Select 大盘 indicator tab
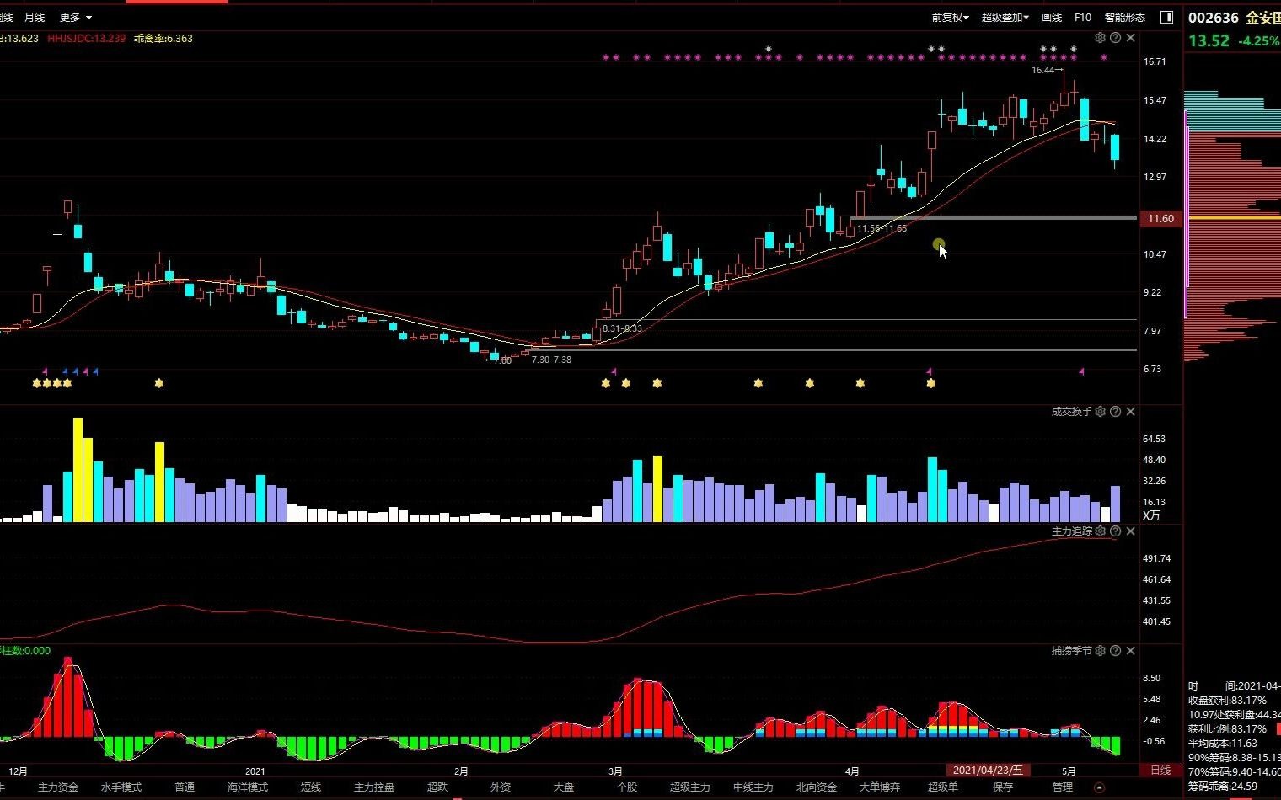Image resolution: width=1281 pixels, height=800 pixels. (564, 787)
